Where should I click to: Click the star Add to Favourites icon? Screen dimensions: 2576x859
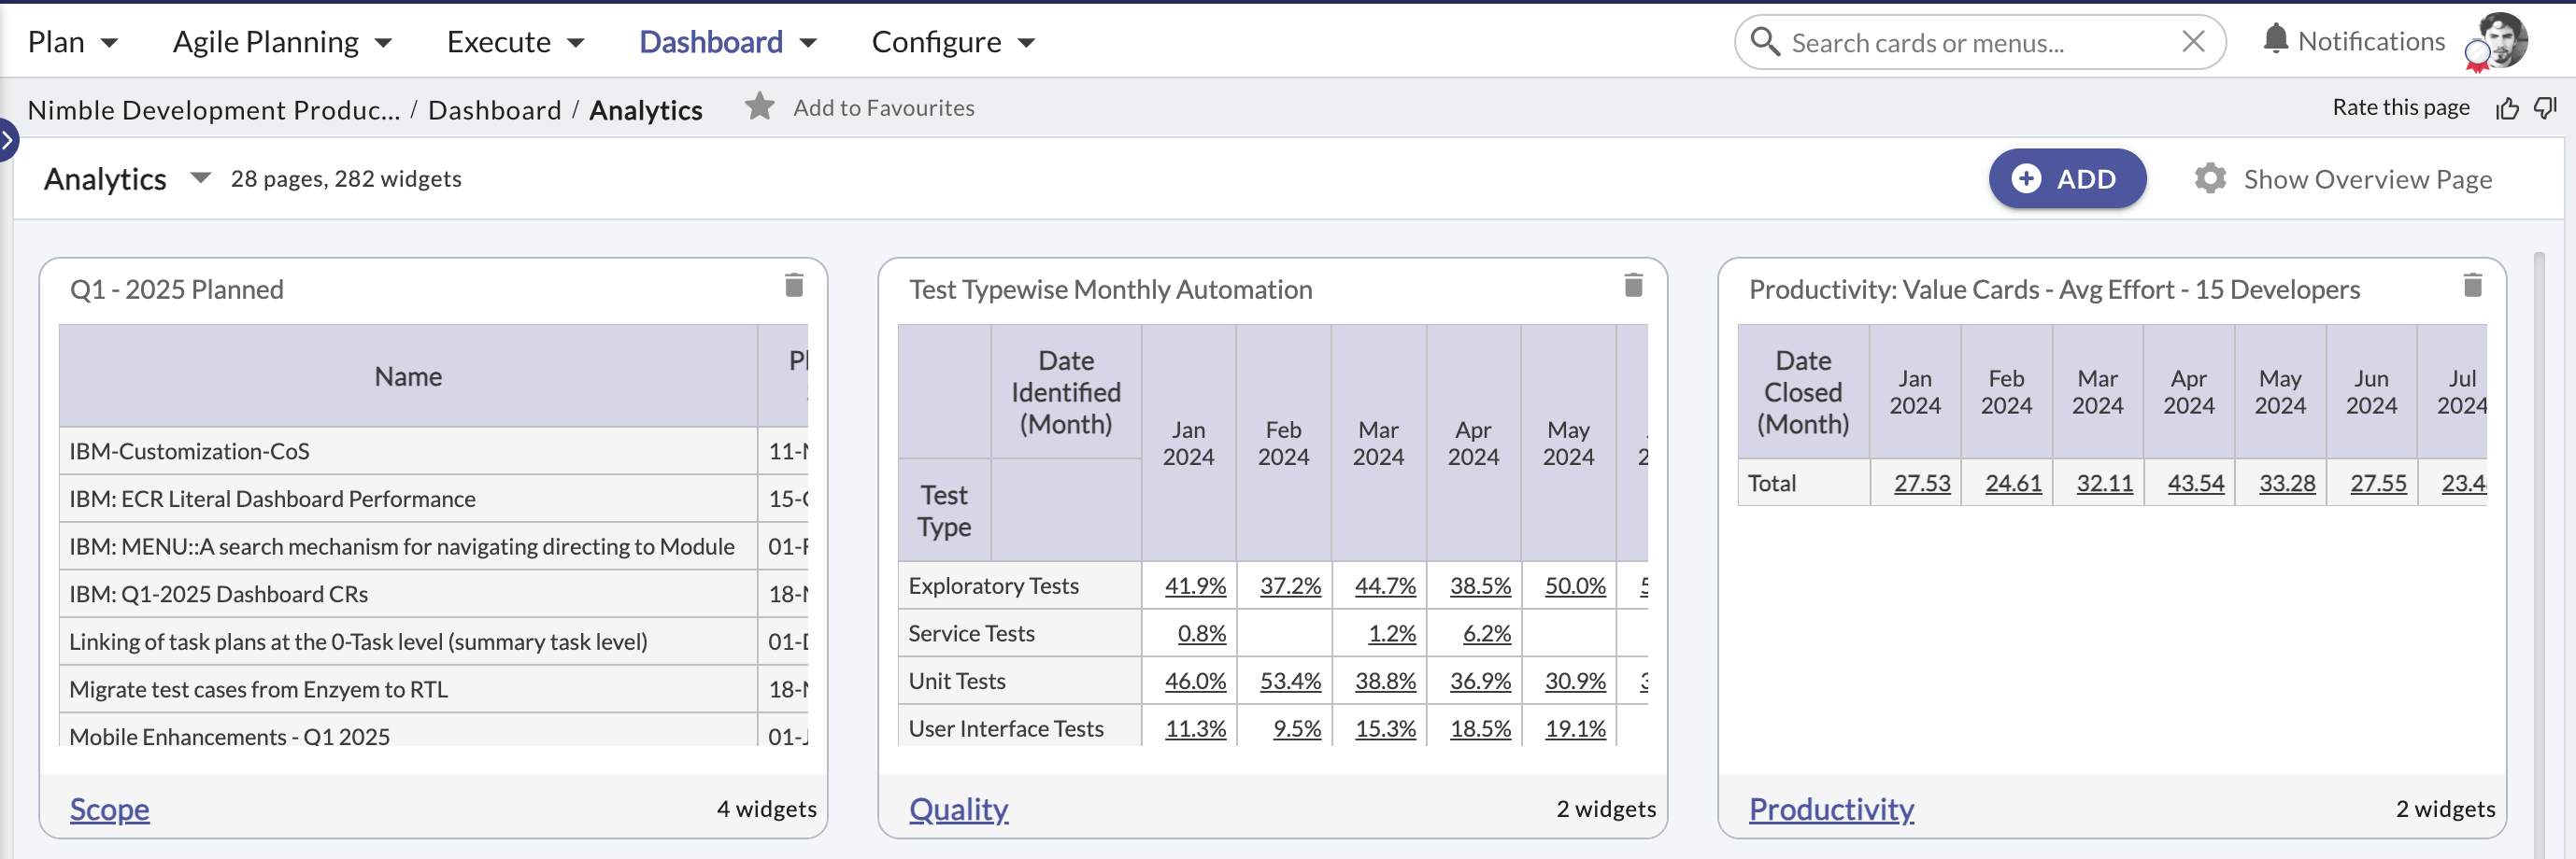[760, 106]
